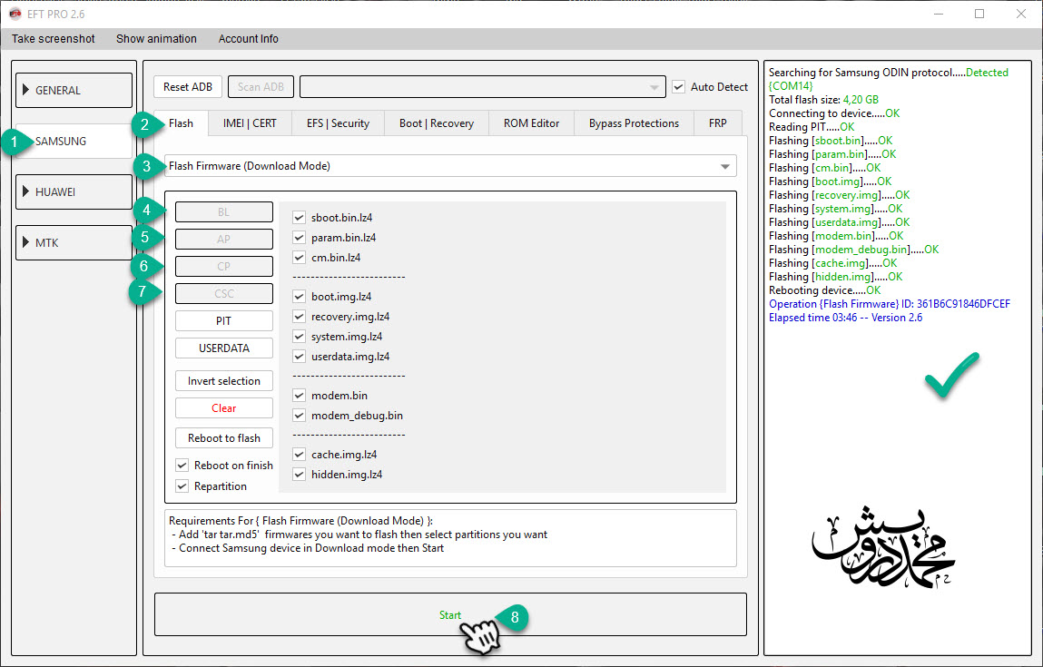Uncheck cache.img.lz4 partition

[x=300, y=455]
